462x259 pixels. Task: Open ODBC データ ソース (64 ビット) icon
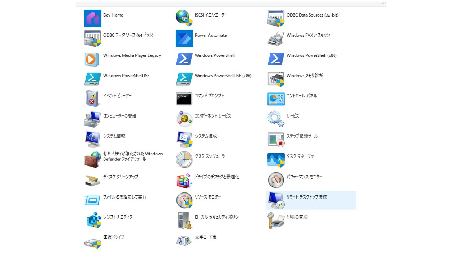point(93,38)
